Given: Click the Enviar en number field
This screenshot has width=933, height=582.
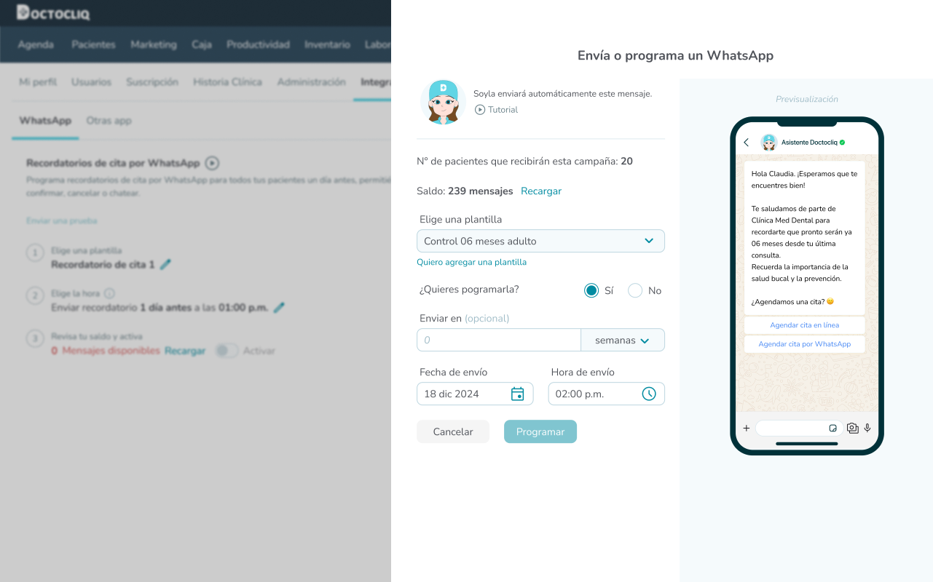Looking at the screenshot, I should coord(499,340).
